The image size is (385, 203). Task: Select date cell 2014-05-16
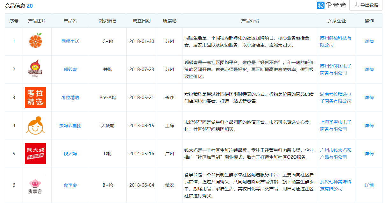coord(142,154)
